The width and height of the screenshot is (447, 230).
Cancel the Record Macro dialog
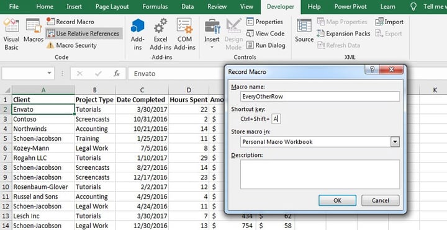(381, 200)
